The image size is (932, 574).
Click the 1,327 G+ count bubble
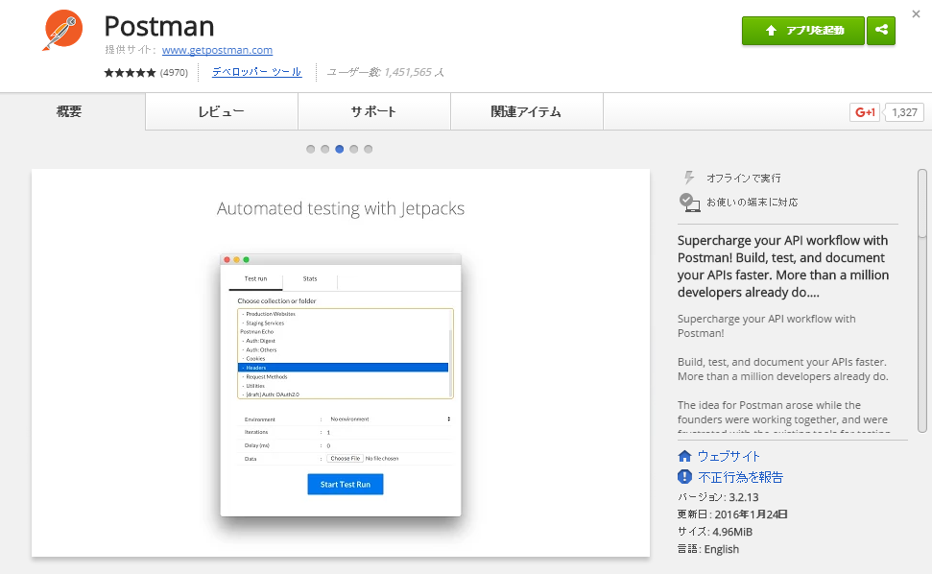click(x=904, y=111)
